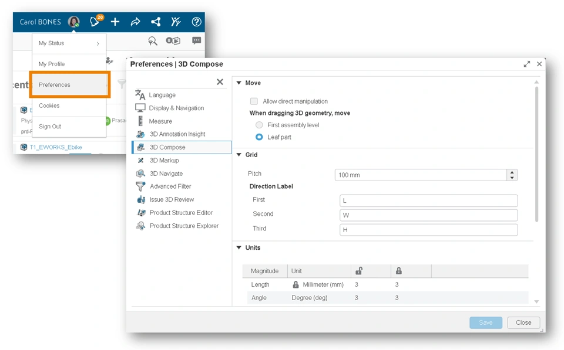Click the Issue 3D Review icon
564x350 pixels.
[141, 199]
